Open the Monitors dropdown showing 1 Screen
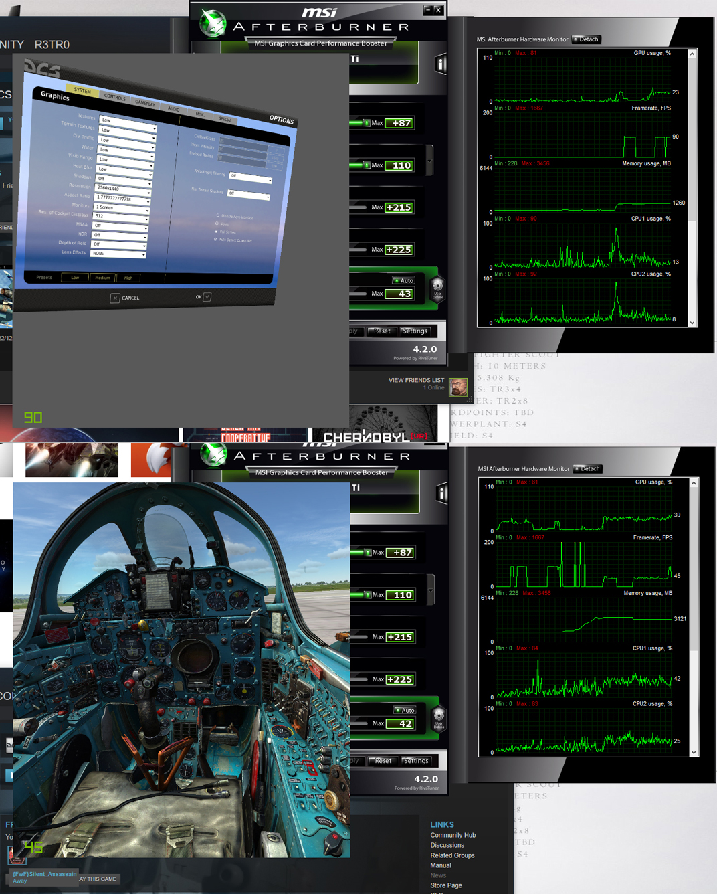This screenshot has height=894, width=717. coord(122,209)
